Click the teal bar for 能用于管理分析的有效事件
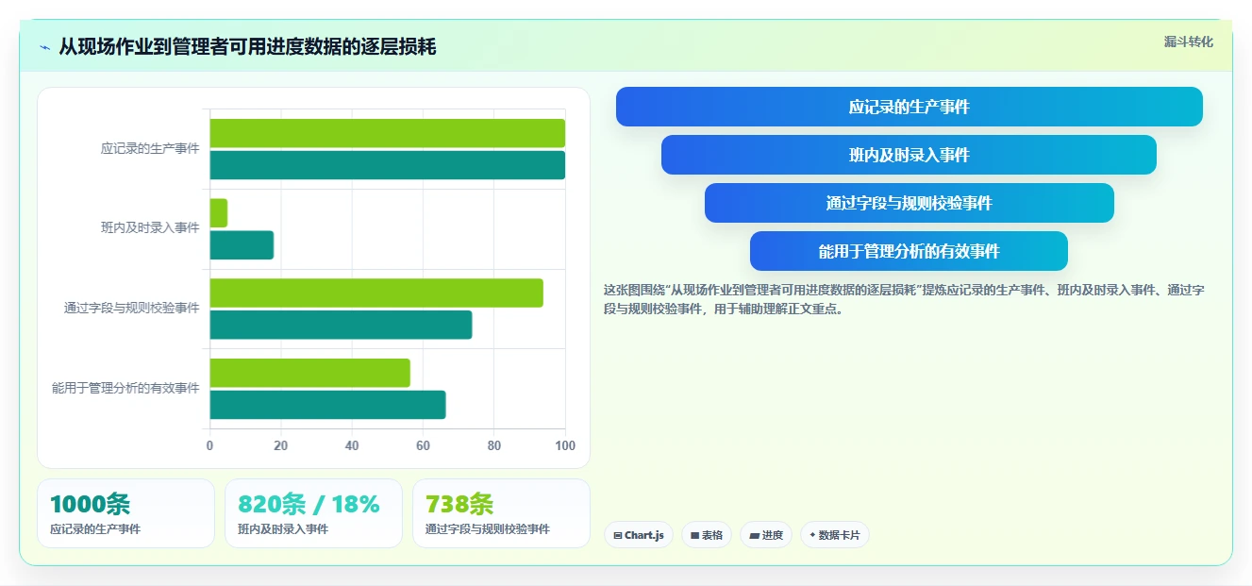 (x=327, y=405)
